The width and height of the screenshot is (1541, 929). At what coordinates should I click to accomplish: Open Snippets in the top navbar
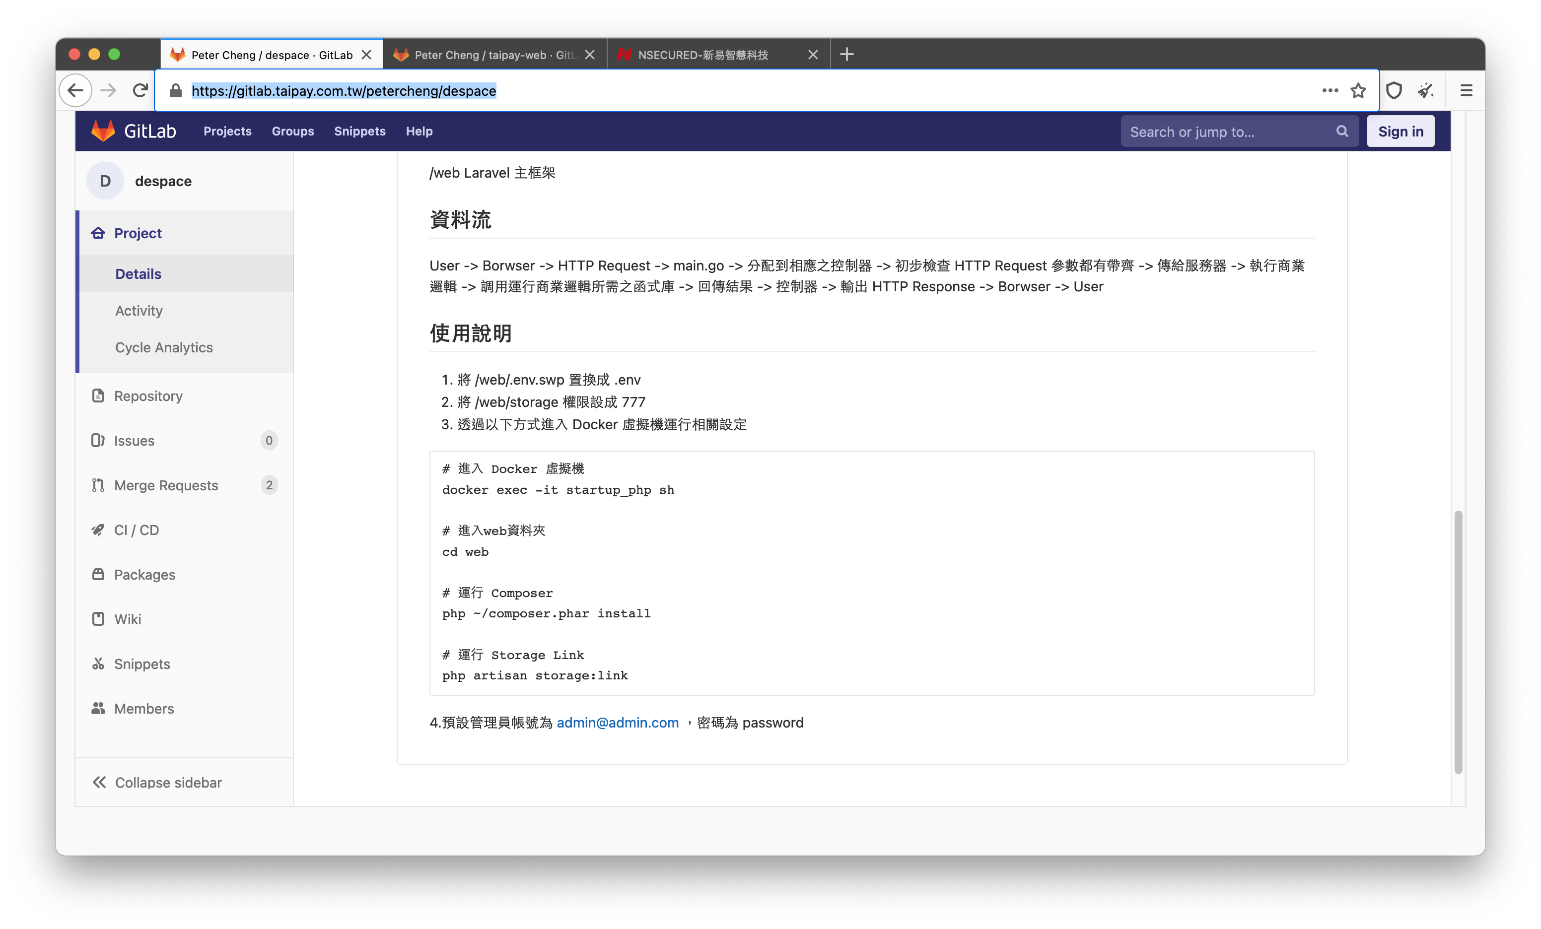pos(359,132)
